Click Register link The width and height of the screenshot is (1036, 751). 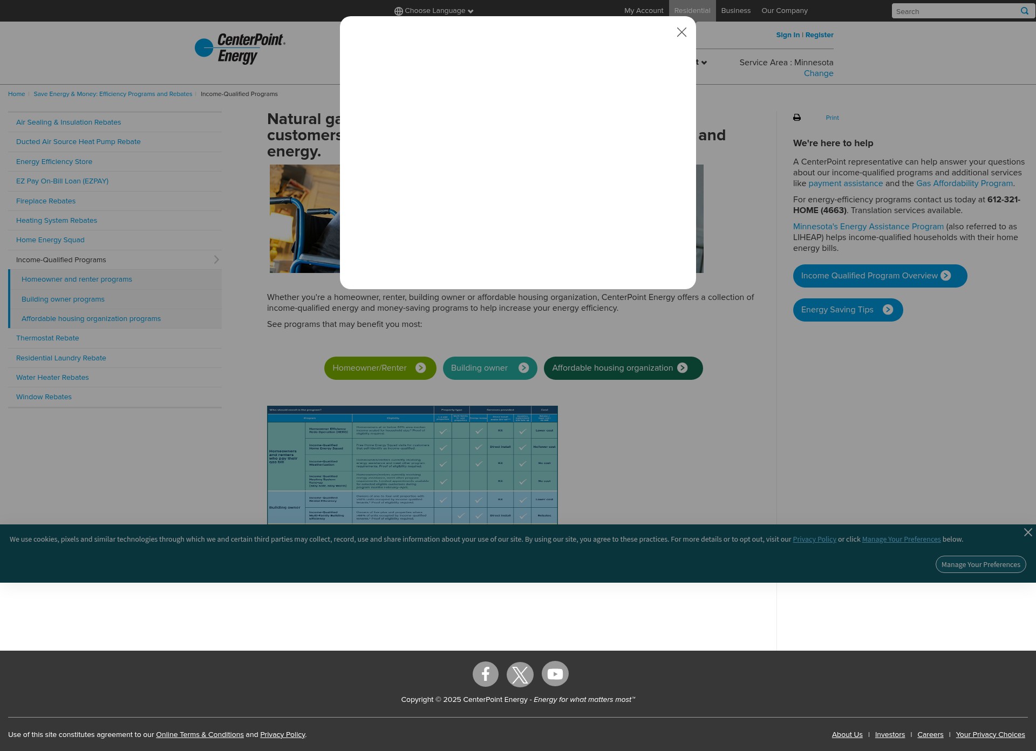[819, 35]
